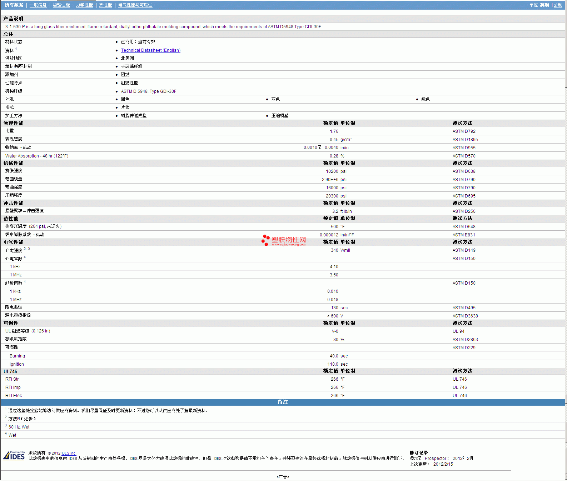The height and width of the screenshot is (481, 567).
Task: Click footnote marker 4 beside 介电常数
Action: tap(25, 257)
